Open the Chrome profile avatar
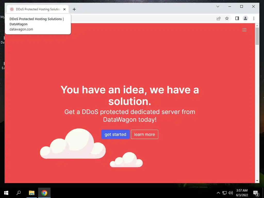This screenshot has width=264, height=198. pyautogui.click(x=245, y=18)
